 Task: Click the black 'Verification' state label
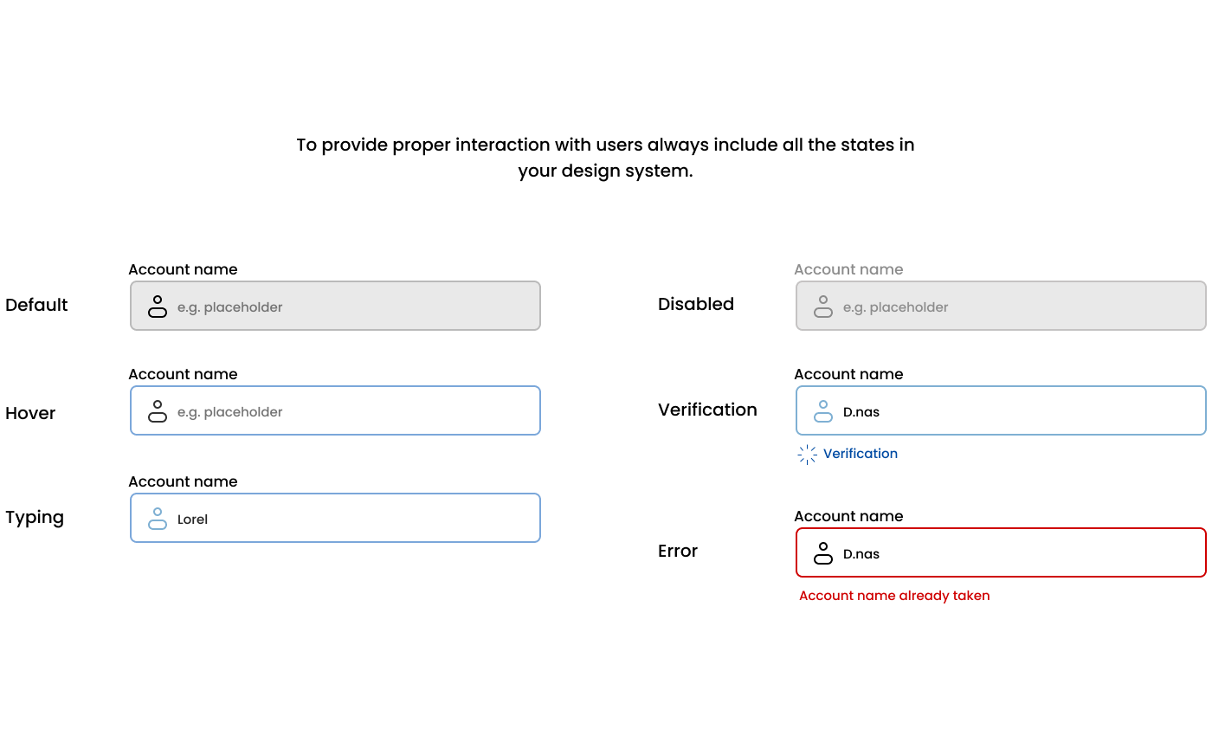pos(707,410)
